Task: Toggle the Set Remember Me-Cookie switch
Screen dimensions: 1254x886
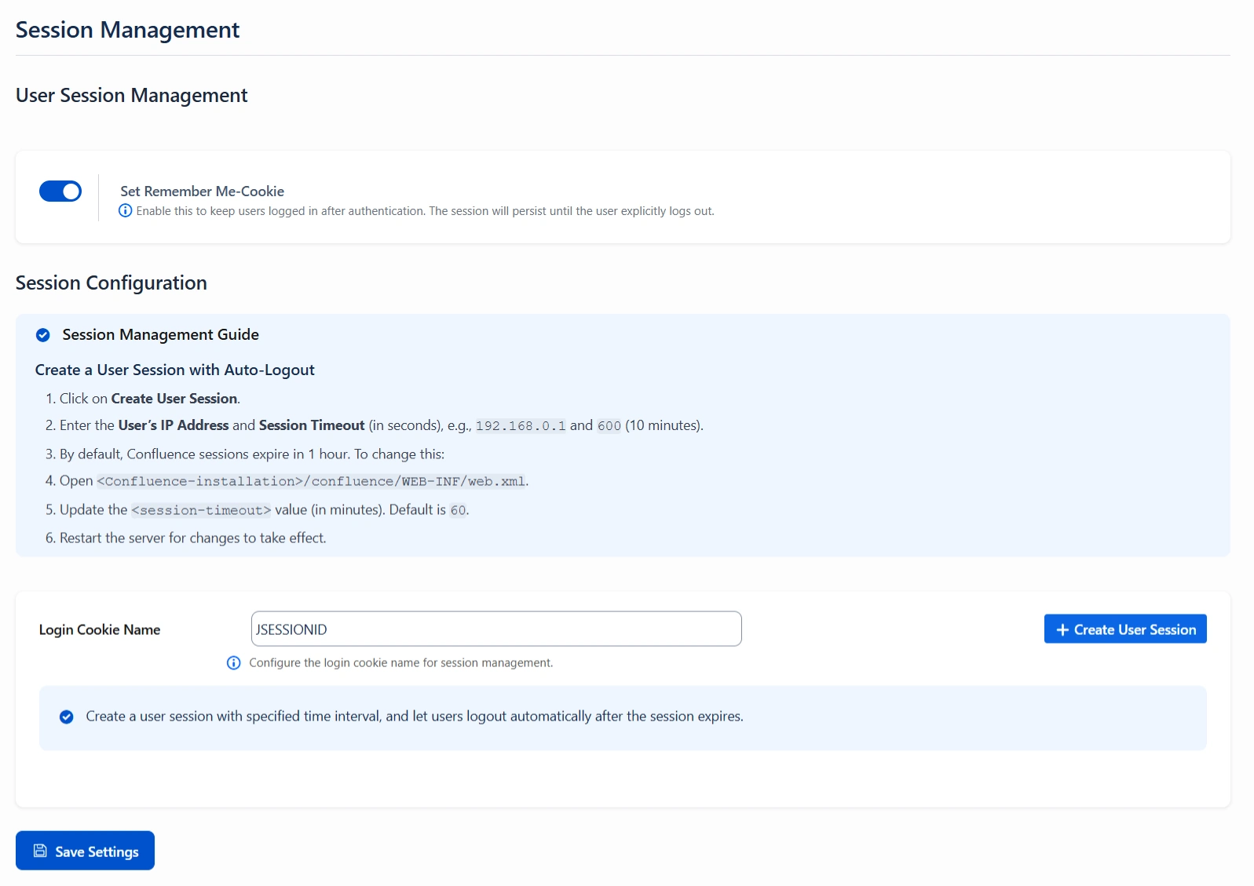Action: tap(60, 191)
